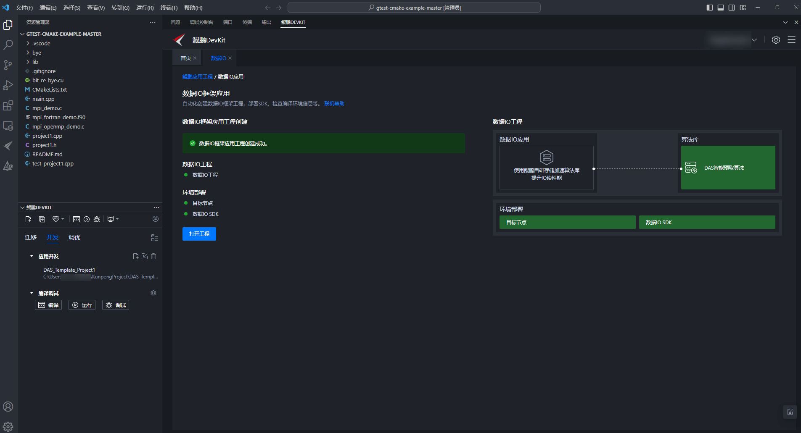This screenshot has width=801, height=433.
Task: Collapse the 编译调试 group
Action: [x=32, y=293]
